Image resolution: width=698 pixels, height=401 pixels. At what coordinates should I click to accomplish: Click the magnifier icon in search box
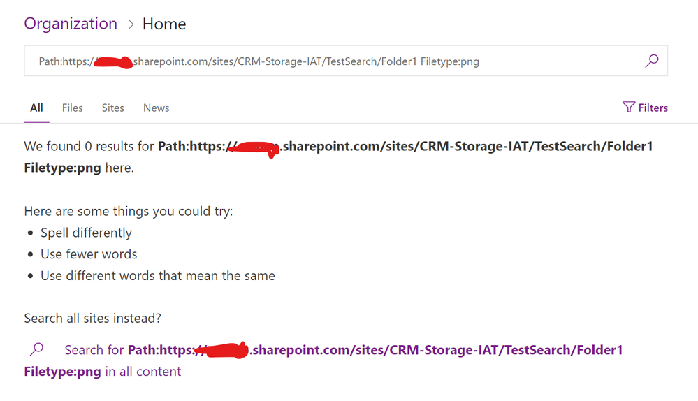[652, 61]
